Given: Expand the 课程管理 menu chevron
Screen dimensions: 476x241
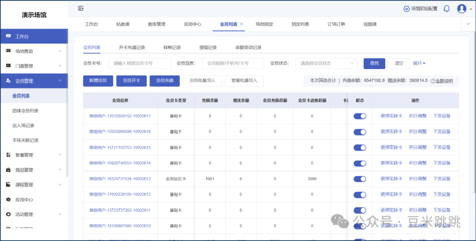Looking at the screenshot, I should (x=60, y=184).
